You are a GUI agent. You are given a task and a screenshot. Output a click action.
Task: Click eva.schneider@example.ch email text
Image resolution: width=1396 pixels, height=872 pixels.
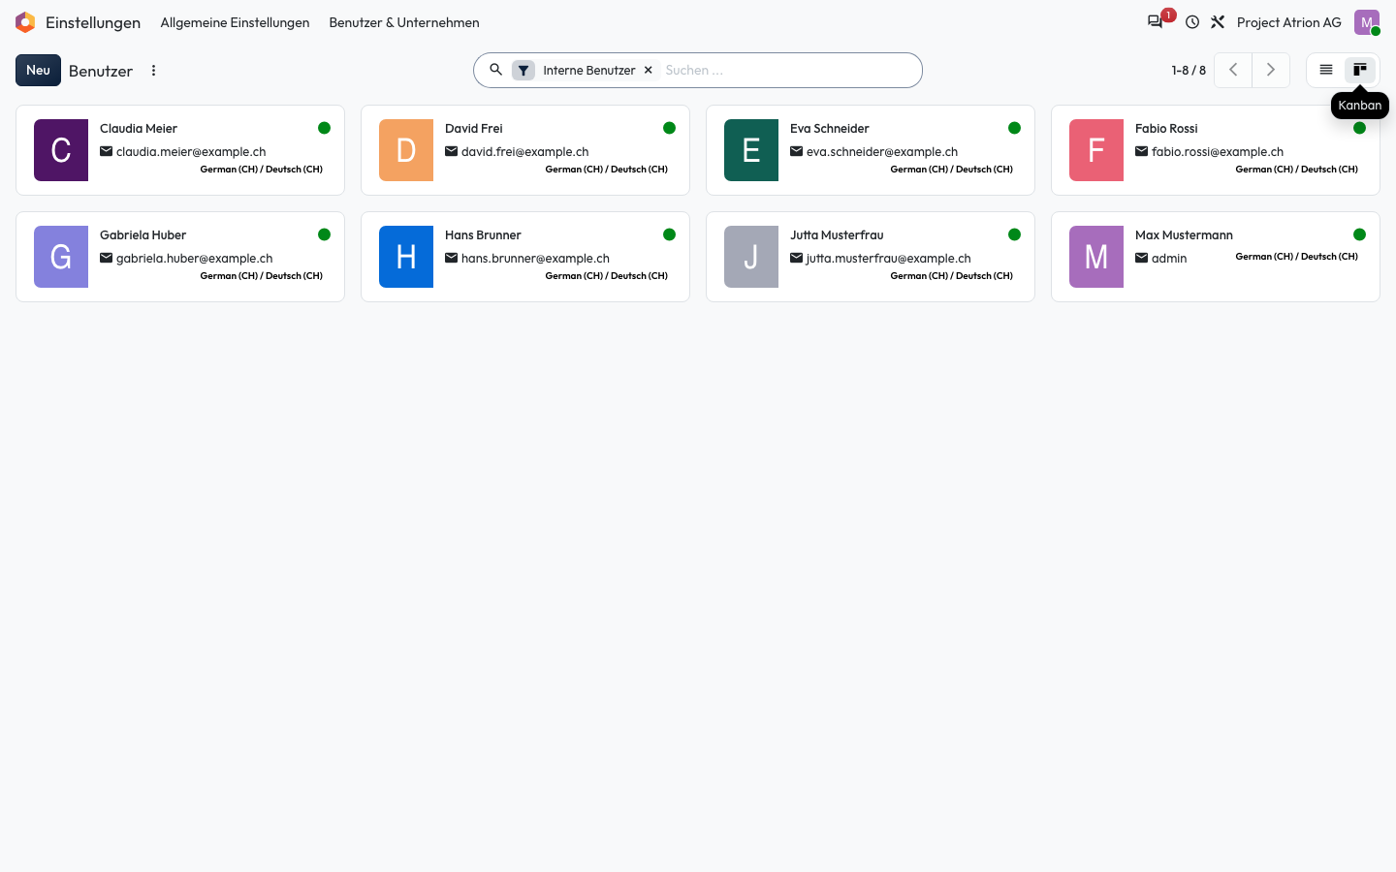click(882, 151)
